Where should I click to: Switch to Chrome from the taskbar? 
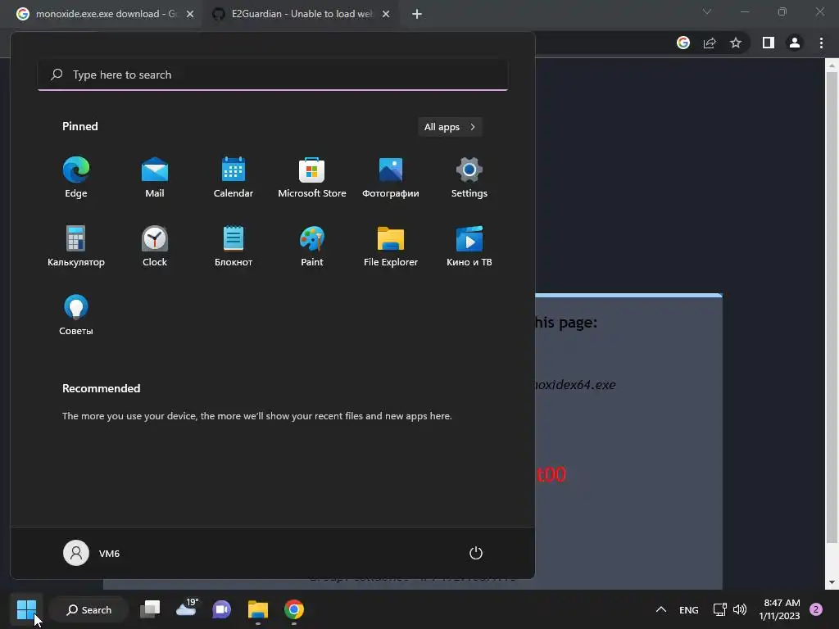pyautogui.click(x=294, y=609)
